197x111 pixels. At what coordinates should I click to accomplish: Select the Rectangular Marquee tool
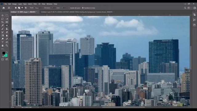point(7,15)
